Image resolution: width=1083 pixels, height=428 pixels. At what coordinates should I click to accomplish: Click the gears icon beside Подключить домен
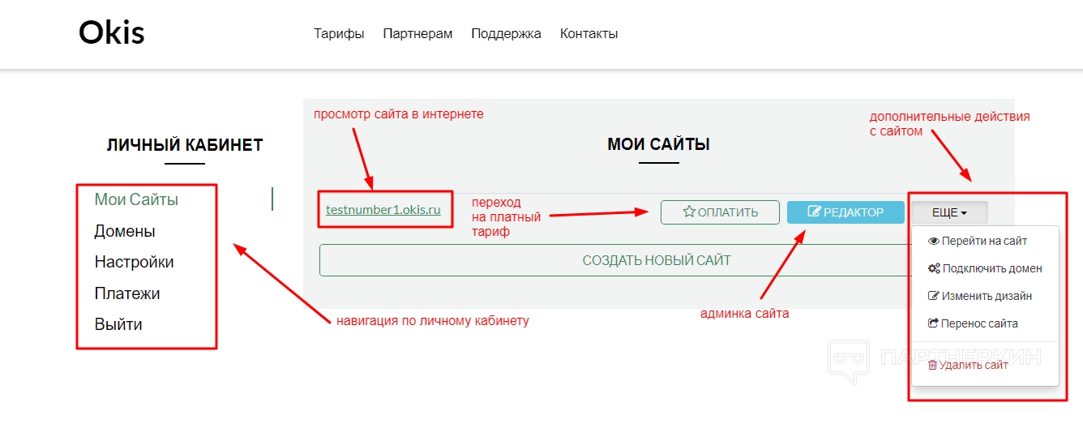[x=934, y=268]
